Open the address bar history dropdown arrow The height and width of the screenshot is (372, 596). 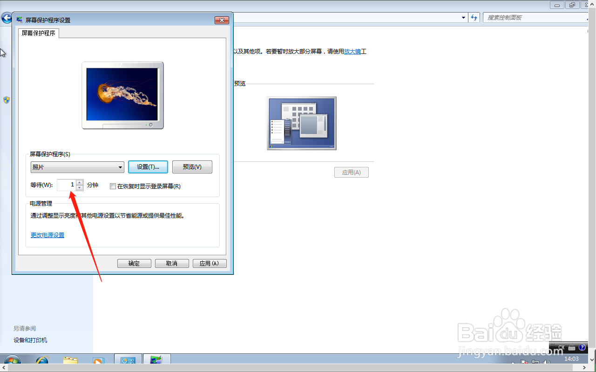click(463, 18)
